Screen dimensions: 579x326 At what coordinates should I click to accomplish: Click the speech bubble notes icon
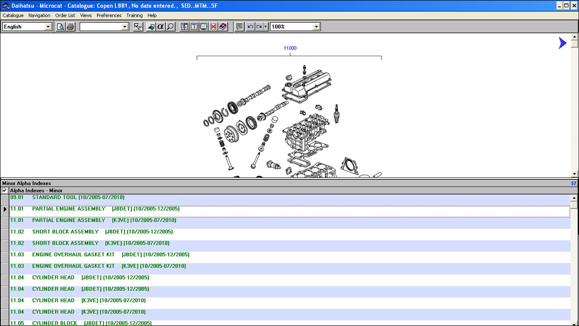pyautogui.click(x=239, y=27)
